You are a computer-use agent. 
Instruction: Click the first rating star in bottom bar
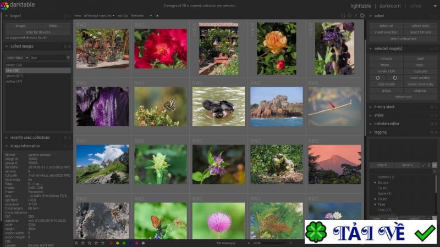pos(76,243)
